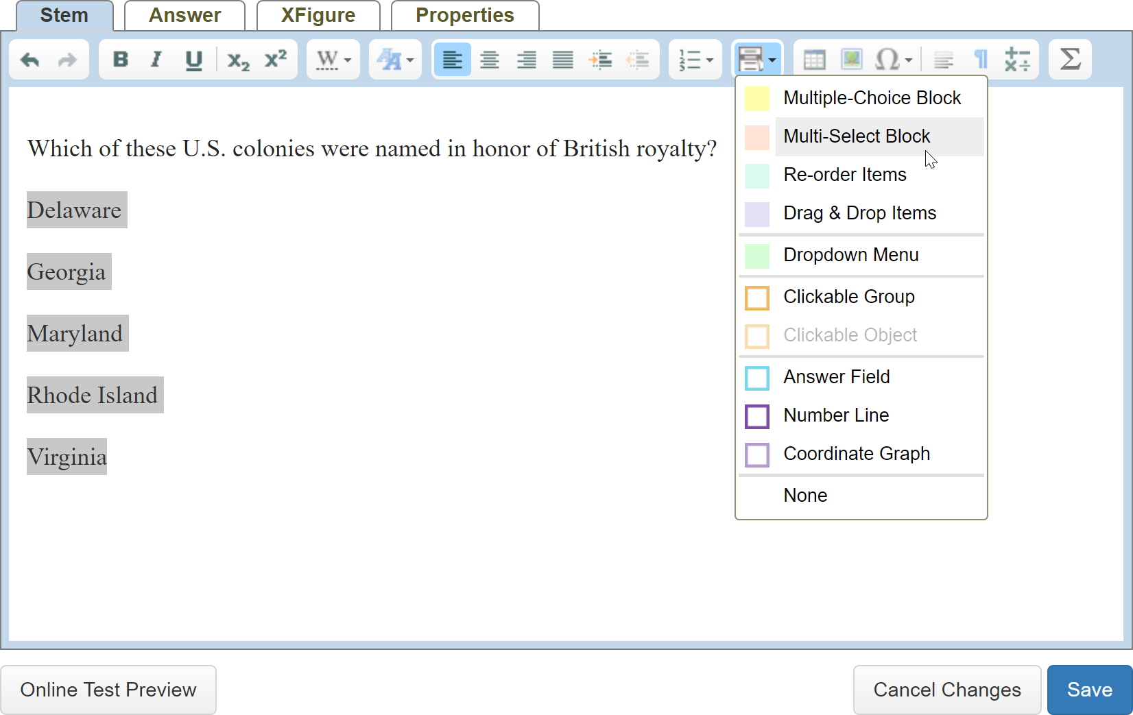The width and height of the screenshot is (1133, 715).
Task: Open the Omega special character menu
Action: [x=894, y=60]
